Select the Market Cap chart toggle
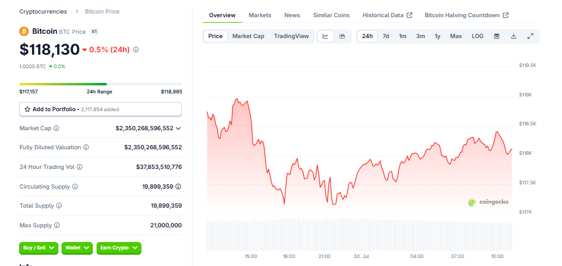562x266 pixels. pyautogui.click(x=248, y=36)
